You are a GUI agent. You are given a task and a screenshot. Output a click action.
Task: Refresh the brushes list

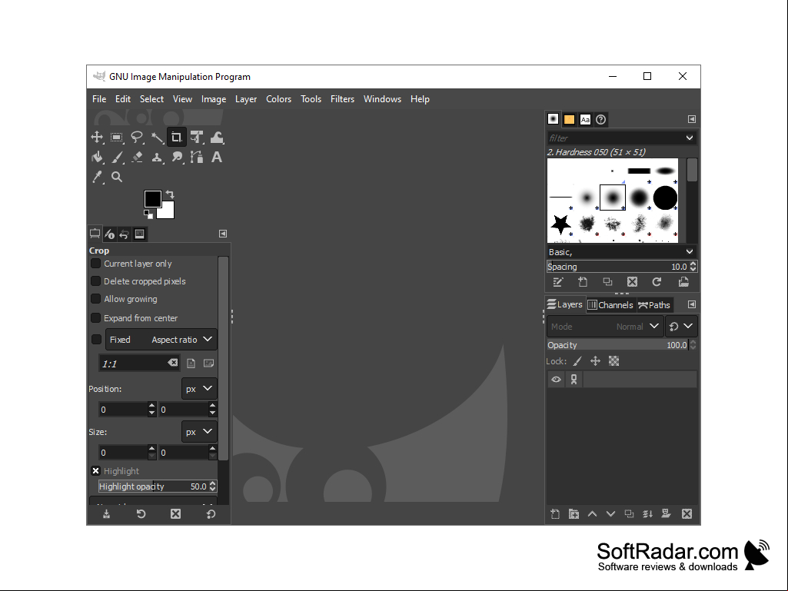coord(657,282)
